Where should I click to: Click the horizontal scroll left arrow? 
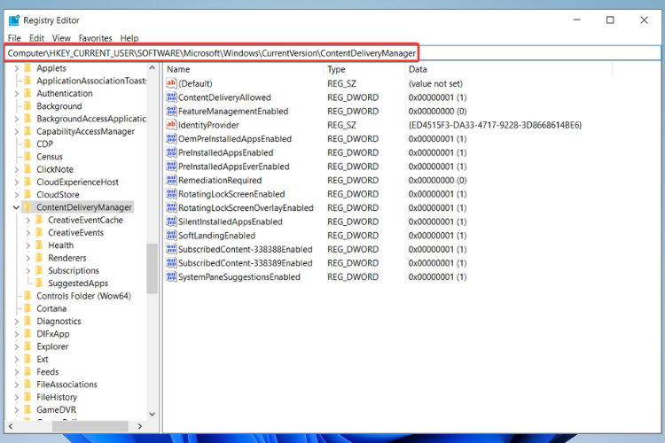click(11, 426)
